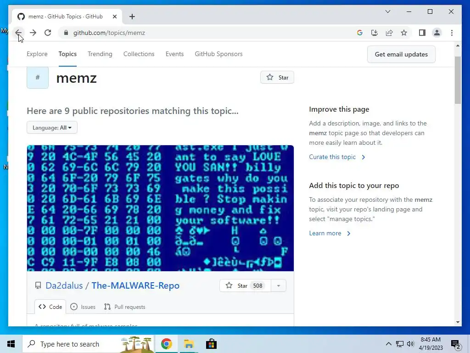
Task: Go to GitHub Sponsors
Action: coord(218,54)
